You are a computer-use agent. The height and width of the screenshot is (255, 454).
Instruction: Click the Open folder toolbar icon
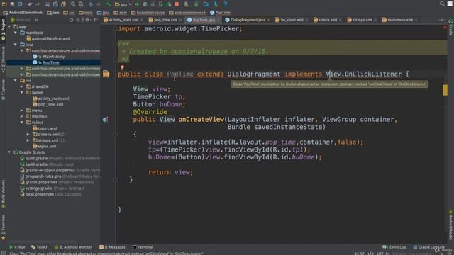click(x=4, y=4)
